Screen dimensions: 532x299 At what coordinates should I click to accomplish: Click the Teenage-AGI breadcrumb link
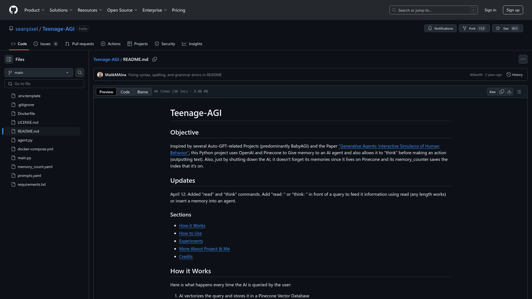click(x=106, y=59)
